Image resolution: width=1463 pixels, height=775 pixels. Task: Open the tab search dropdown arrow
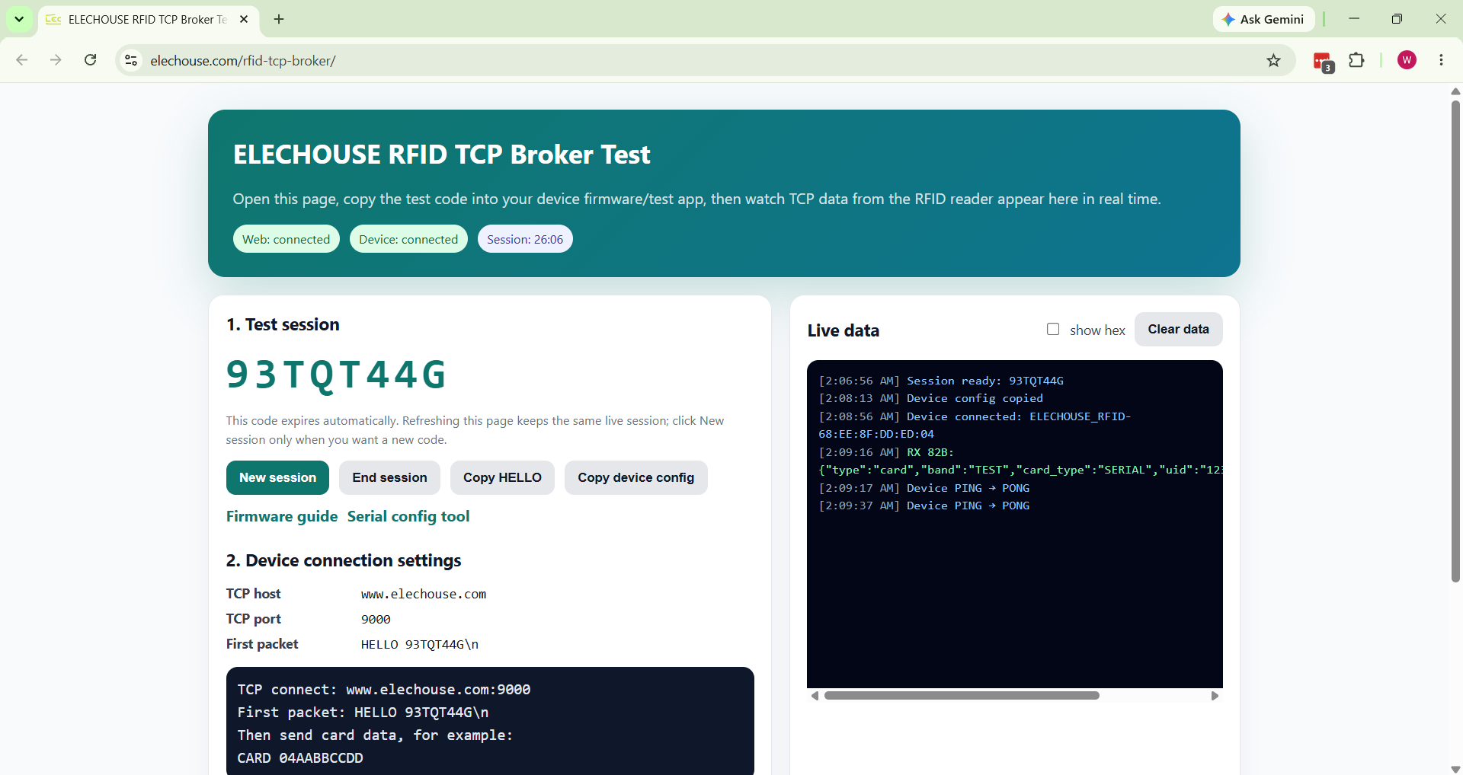19,19
